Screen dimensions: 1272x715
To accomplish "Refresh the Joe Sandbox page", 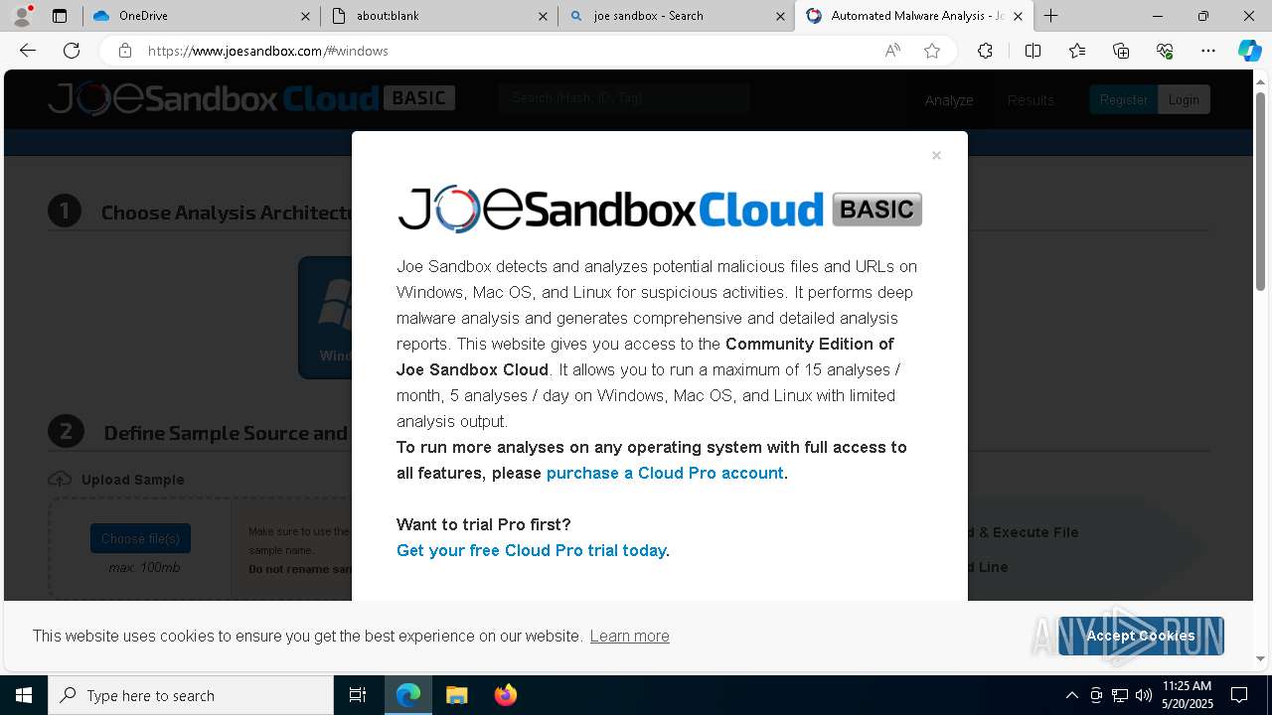I will (x=72, y=51).
